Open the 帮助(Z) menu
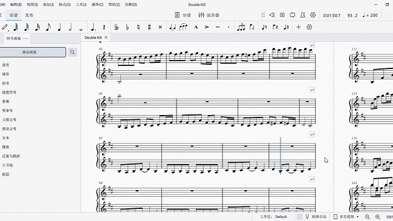This screenshot has height=221, width=393. click(x=114, y=4)
